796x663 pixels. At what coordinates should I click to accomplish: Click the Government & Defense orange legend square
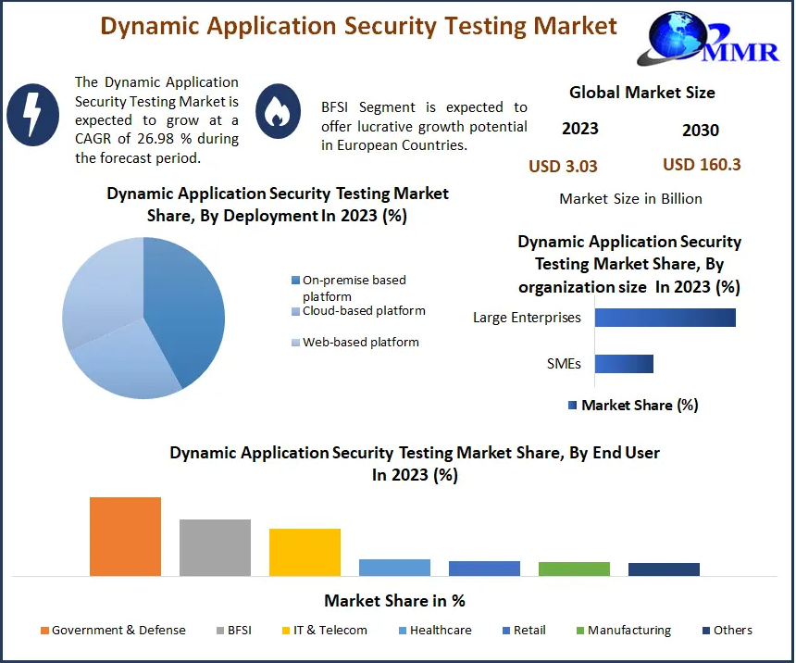44,631
